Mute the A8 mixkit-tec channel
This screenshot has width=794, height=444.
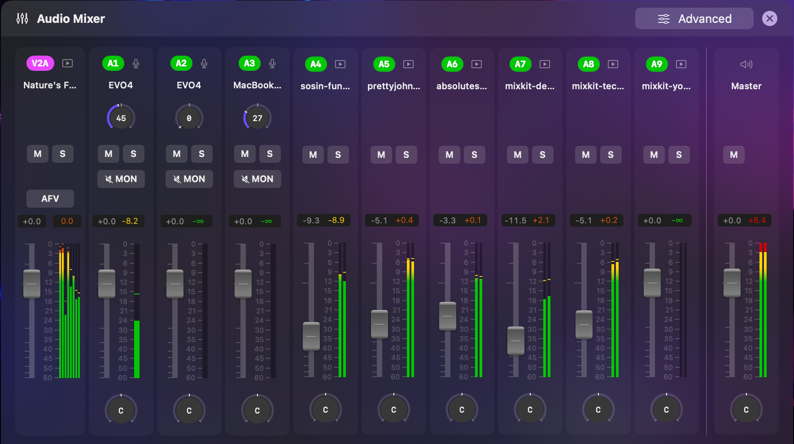tap(586, 155)
